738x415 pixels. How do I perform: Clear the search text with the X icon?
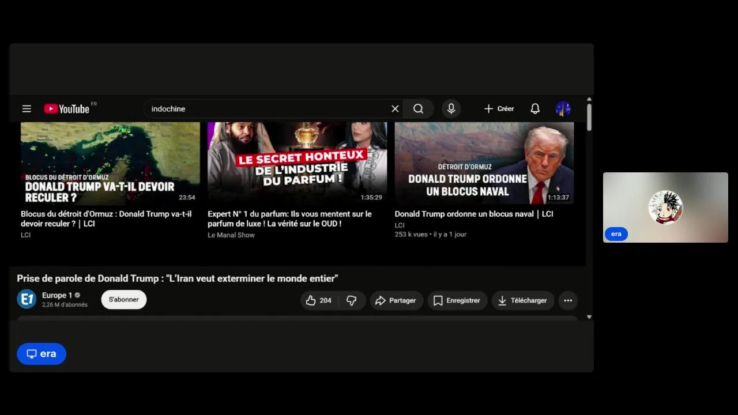point(395,109)
